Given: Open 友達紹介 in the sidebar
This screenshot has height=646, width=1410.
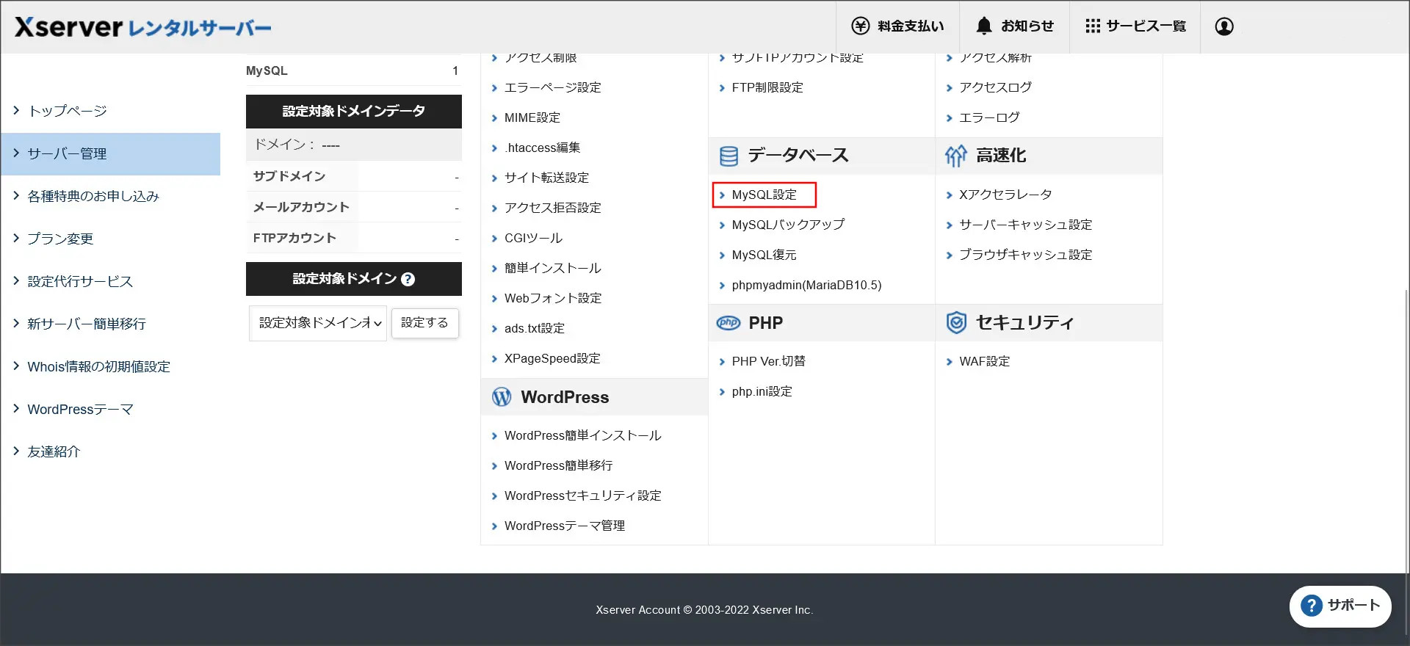Looking at the screenshot, I should (54, 452).
